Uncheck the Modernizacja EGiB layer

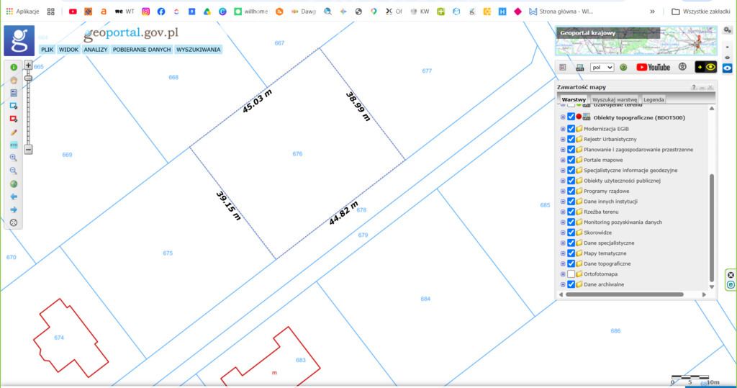[571, 128]
